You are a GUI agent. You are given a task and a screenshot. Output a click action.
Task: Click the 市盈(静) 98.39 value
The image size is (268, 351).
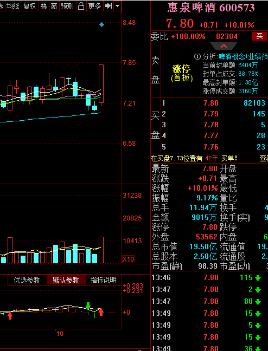208,266
